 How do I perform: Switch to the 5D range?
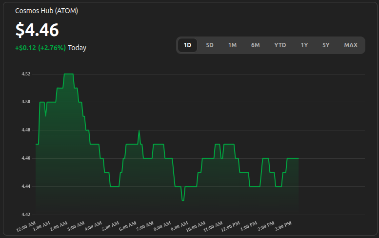[210, 45]
